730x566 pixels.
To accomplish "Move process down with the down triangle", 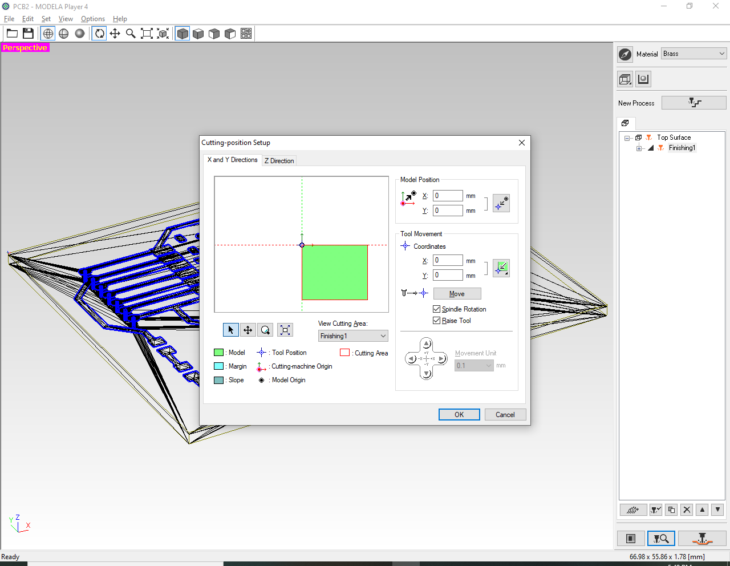I will click(718, 510).
